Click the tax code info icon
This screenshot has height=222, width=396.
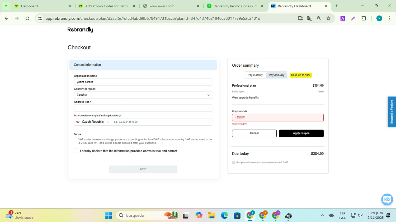point(120,116)
